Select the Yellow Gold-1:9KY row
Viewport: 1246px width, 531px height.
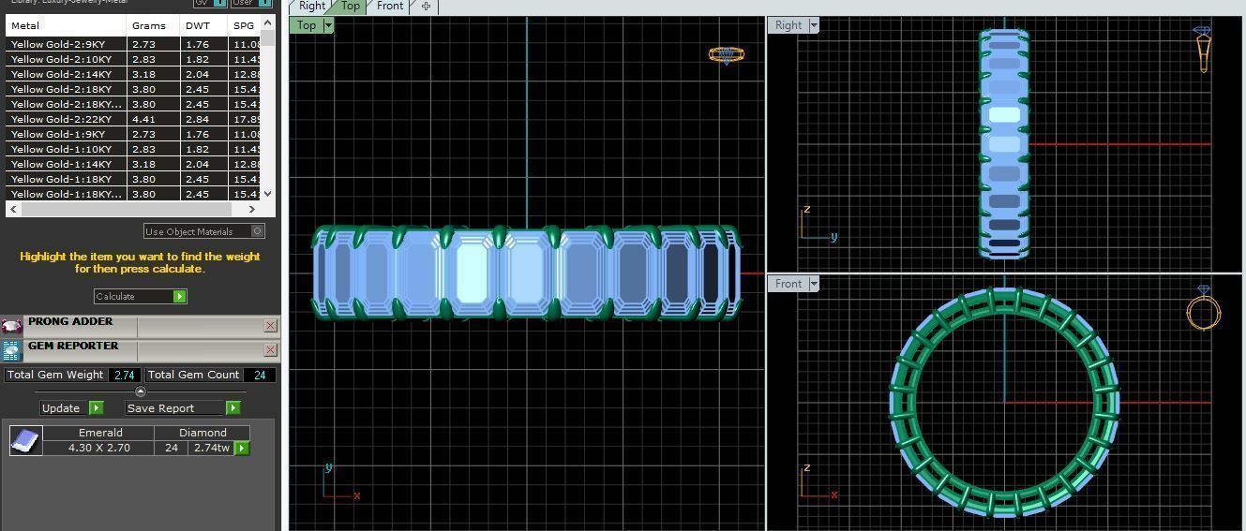(134, 134)
